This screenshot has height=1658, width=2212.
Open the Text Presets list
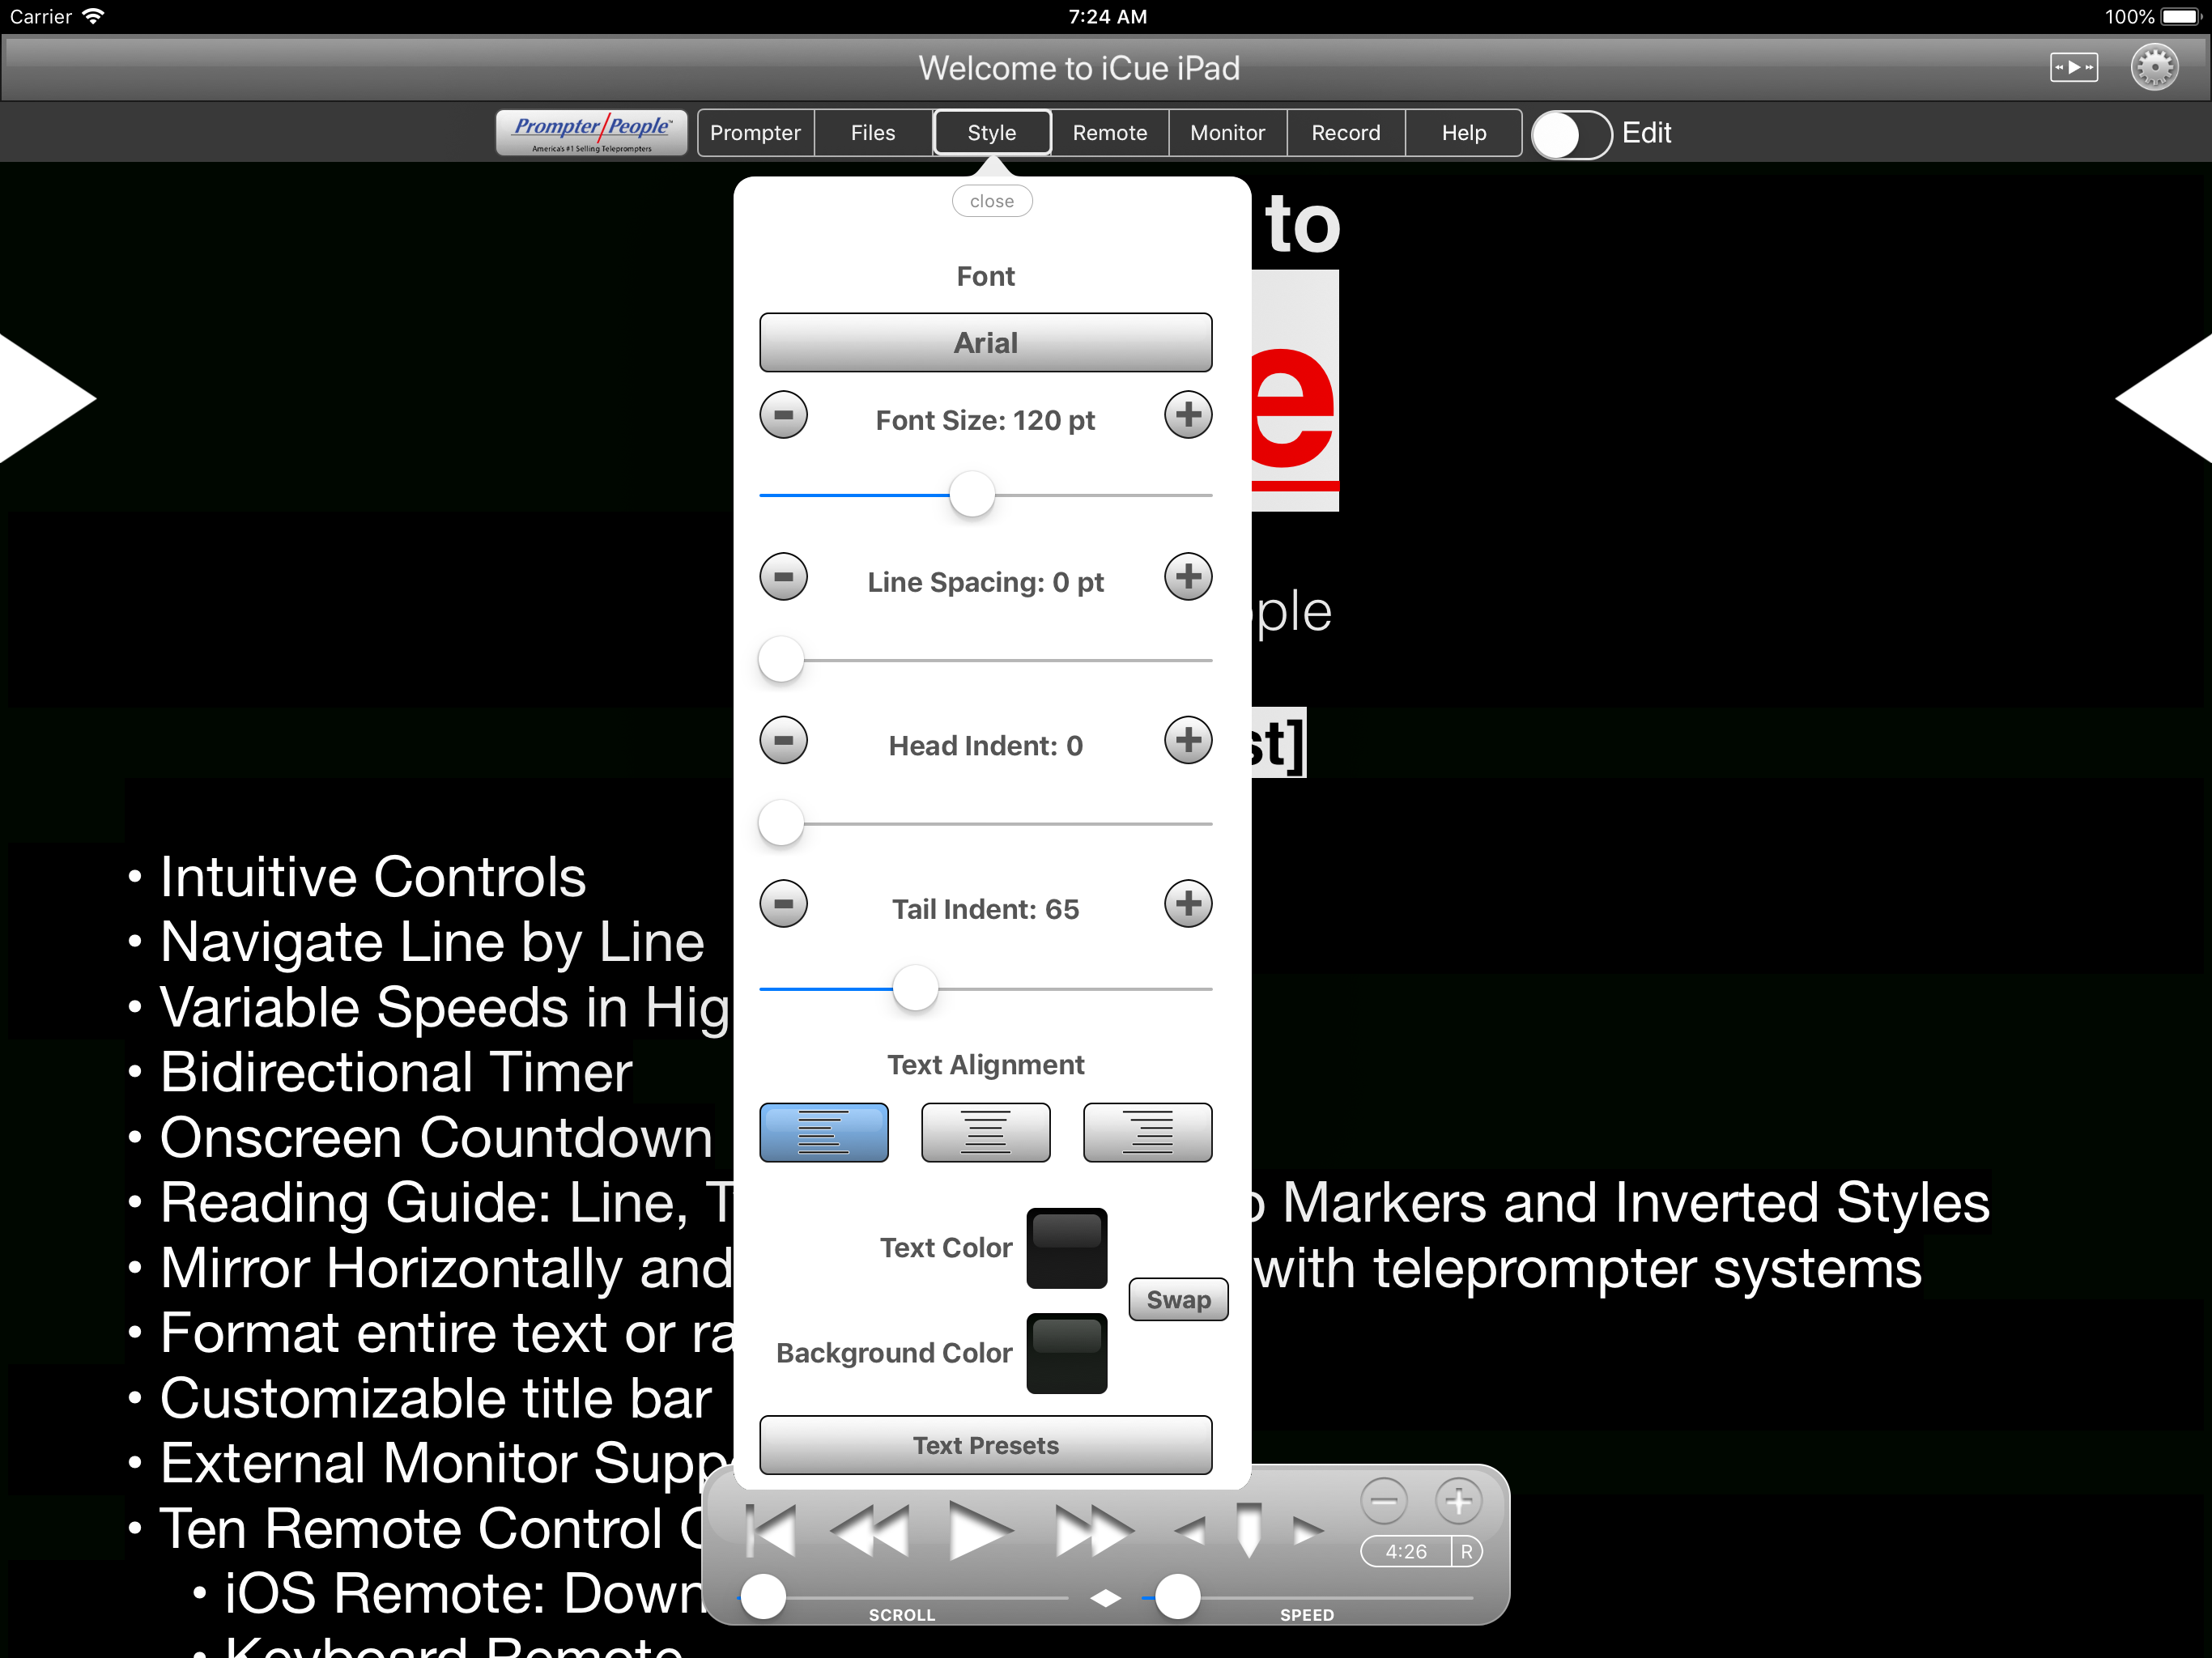985,1445
